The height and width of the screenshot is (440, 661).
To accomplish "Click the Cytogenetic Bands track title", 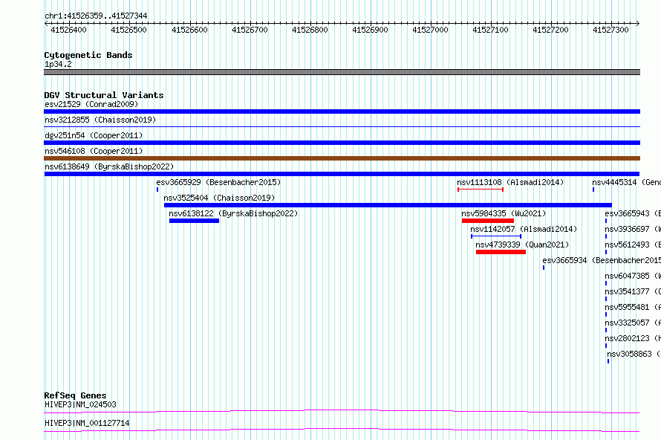I will pos(88,55).
